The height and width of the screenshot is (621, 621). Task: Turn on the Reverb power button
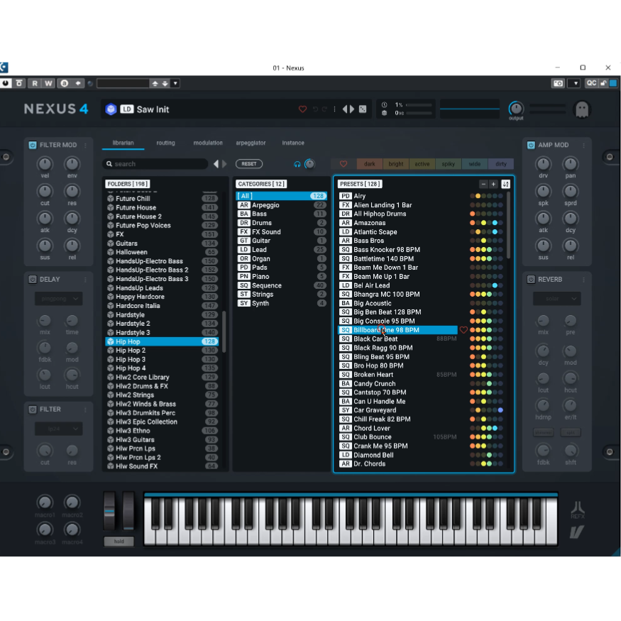tap(531, 280)
